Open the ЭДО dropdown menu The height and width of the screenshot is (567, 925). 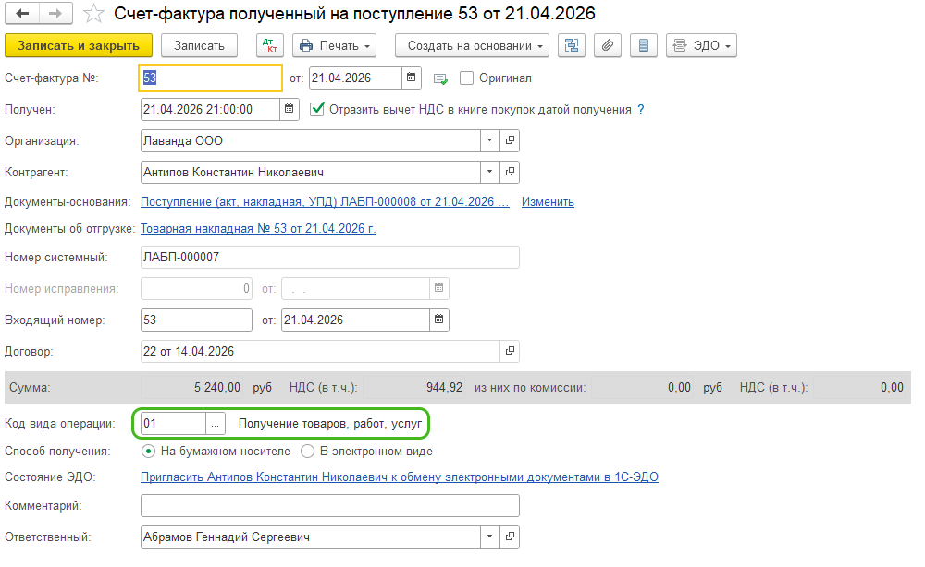tap(701, 45)
